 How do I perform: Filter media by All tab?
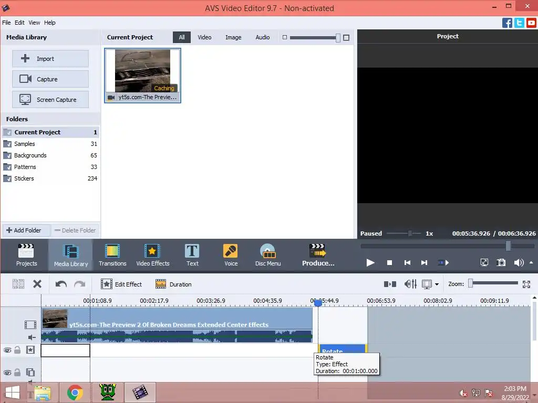point(181,37)
